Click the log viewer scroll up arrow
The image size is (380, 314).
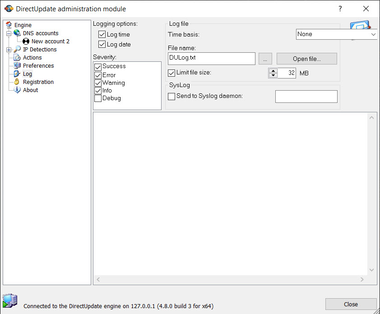(x=371, y=118)
